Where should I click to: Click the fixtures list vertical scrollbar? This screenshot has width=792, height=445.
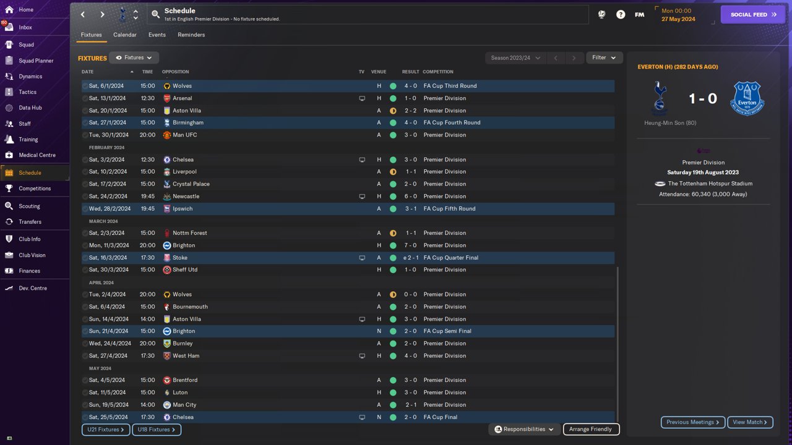click(x=618, y=343)
